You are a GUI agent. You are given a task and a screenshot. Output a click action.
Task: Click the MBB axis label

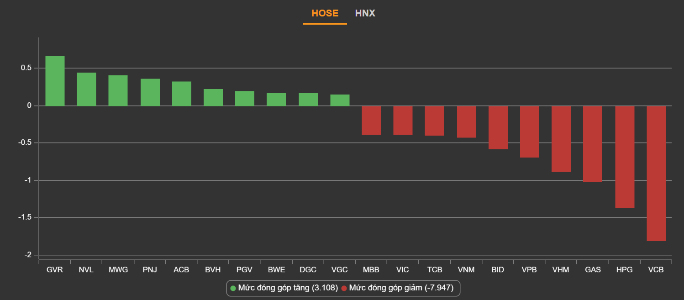pos(371,270)
